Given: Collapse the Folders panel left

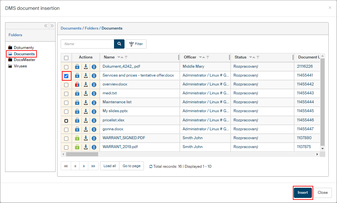Looking at the screenshot, I should tap(46, 26).
